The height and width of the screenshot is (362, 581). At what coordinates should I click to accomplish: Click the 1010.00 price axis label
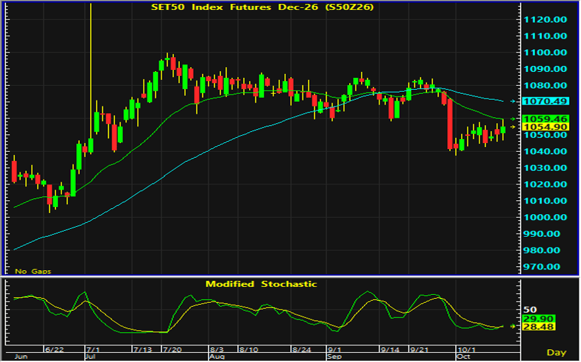point(545,201)
